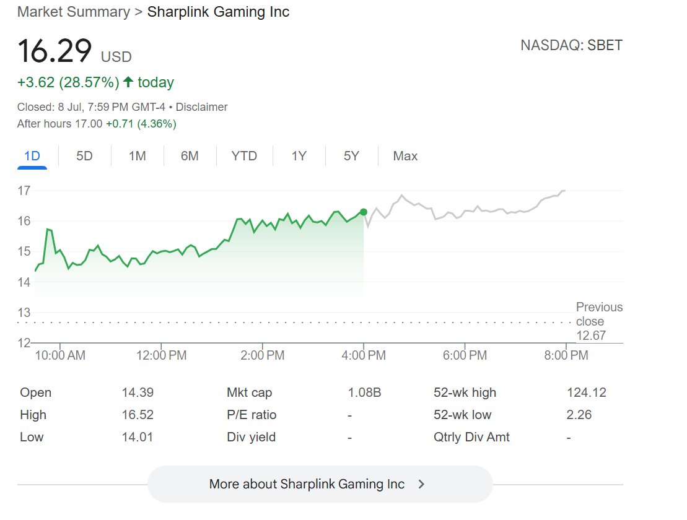Click the Sharplink Gaming Inc heading
The height and width of the screenshot is (520, 687).
click(x=218, y=12)
